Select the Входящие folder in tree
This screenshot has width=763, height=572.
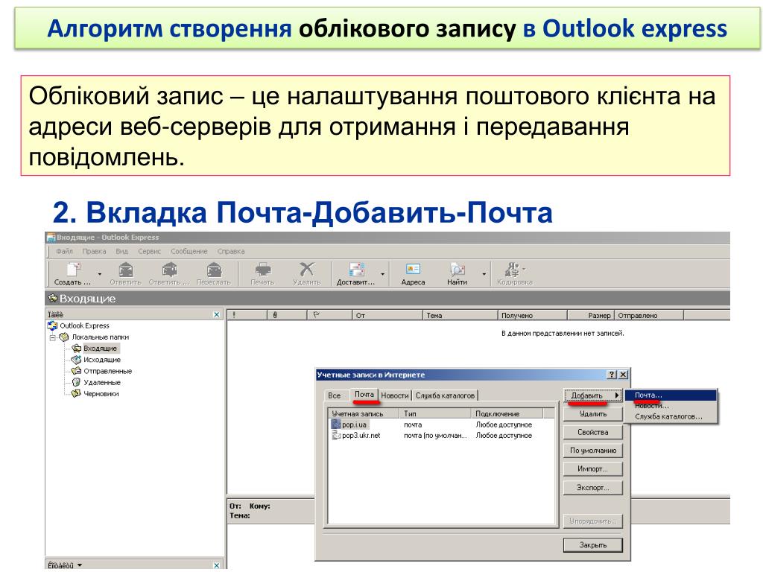pos(100,349)
